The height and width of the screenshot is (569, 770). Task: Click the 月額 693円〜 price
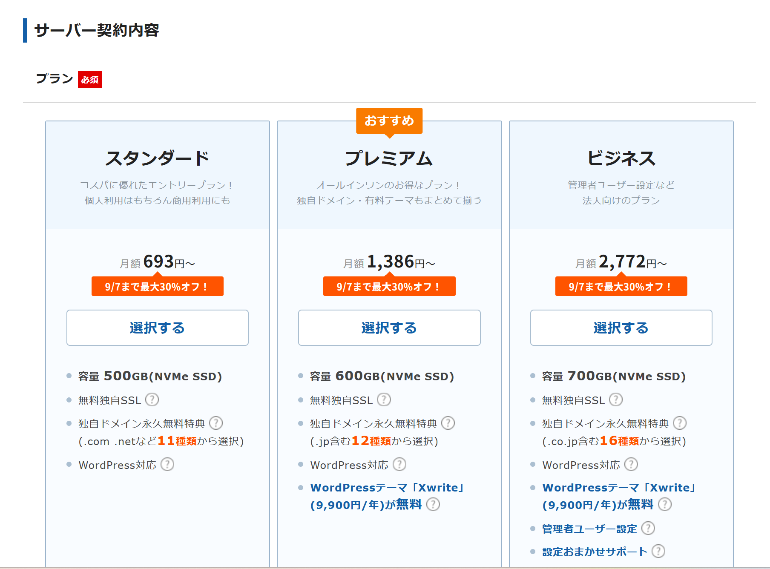pyautogui.click(x=158, y=262)
